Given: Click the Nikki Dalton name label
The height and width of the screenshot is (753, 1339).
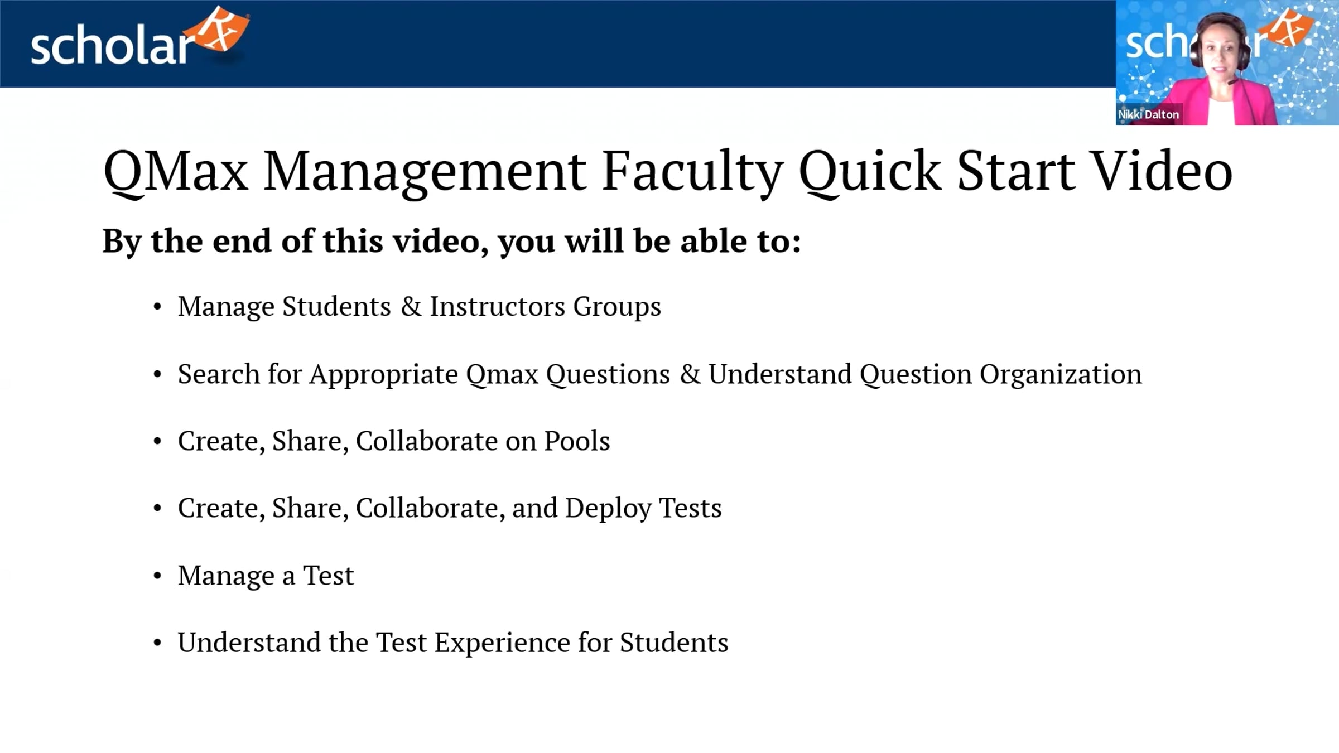Looking at the screenshot, I should [1148, 114].
